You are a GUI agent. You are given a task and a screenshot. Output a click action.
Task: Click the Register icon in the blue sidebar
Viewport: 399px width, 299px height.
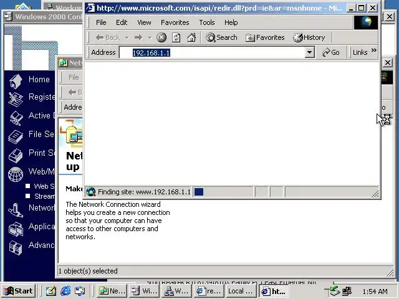coord(16,99)
